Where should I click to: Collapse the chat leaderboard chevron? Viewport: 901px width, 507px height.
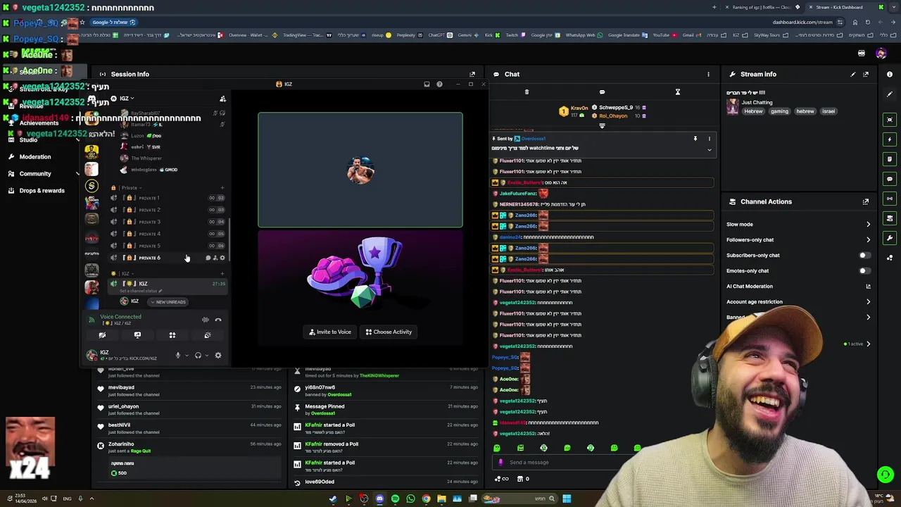tap(602, 126)
